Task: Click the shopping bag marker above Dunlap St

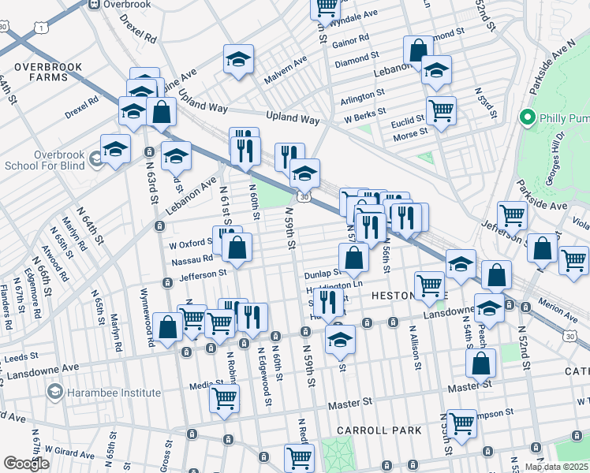Action: 353,258
